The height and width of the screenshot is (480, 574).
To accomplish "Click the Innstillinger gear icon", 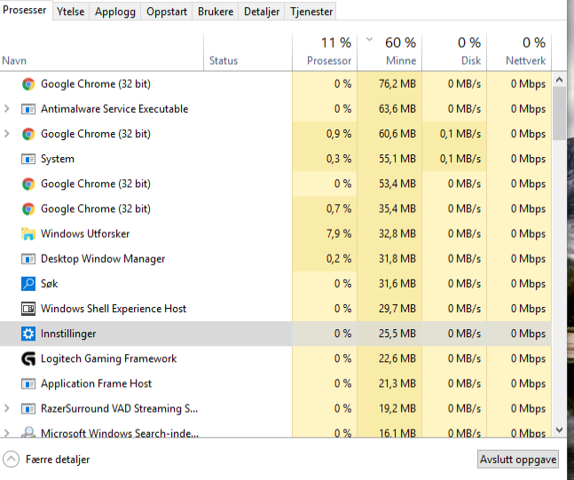I will [x=28, y=334].
